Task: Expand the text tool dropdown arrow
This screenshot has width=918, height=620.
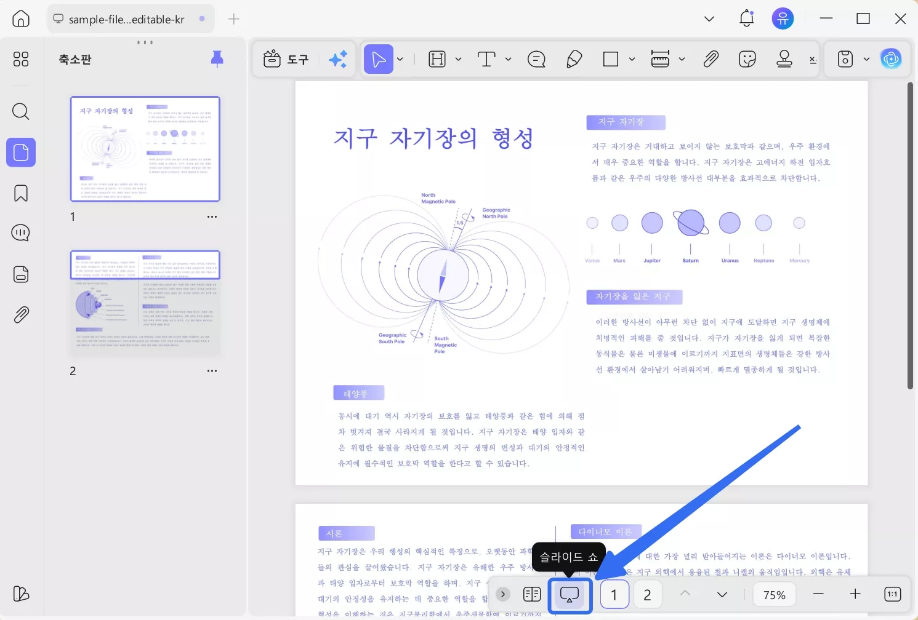Action: [508, 59]
